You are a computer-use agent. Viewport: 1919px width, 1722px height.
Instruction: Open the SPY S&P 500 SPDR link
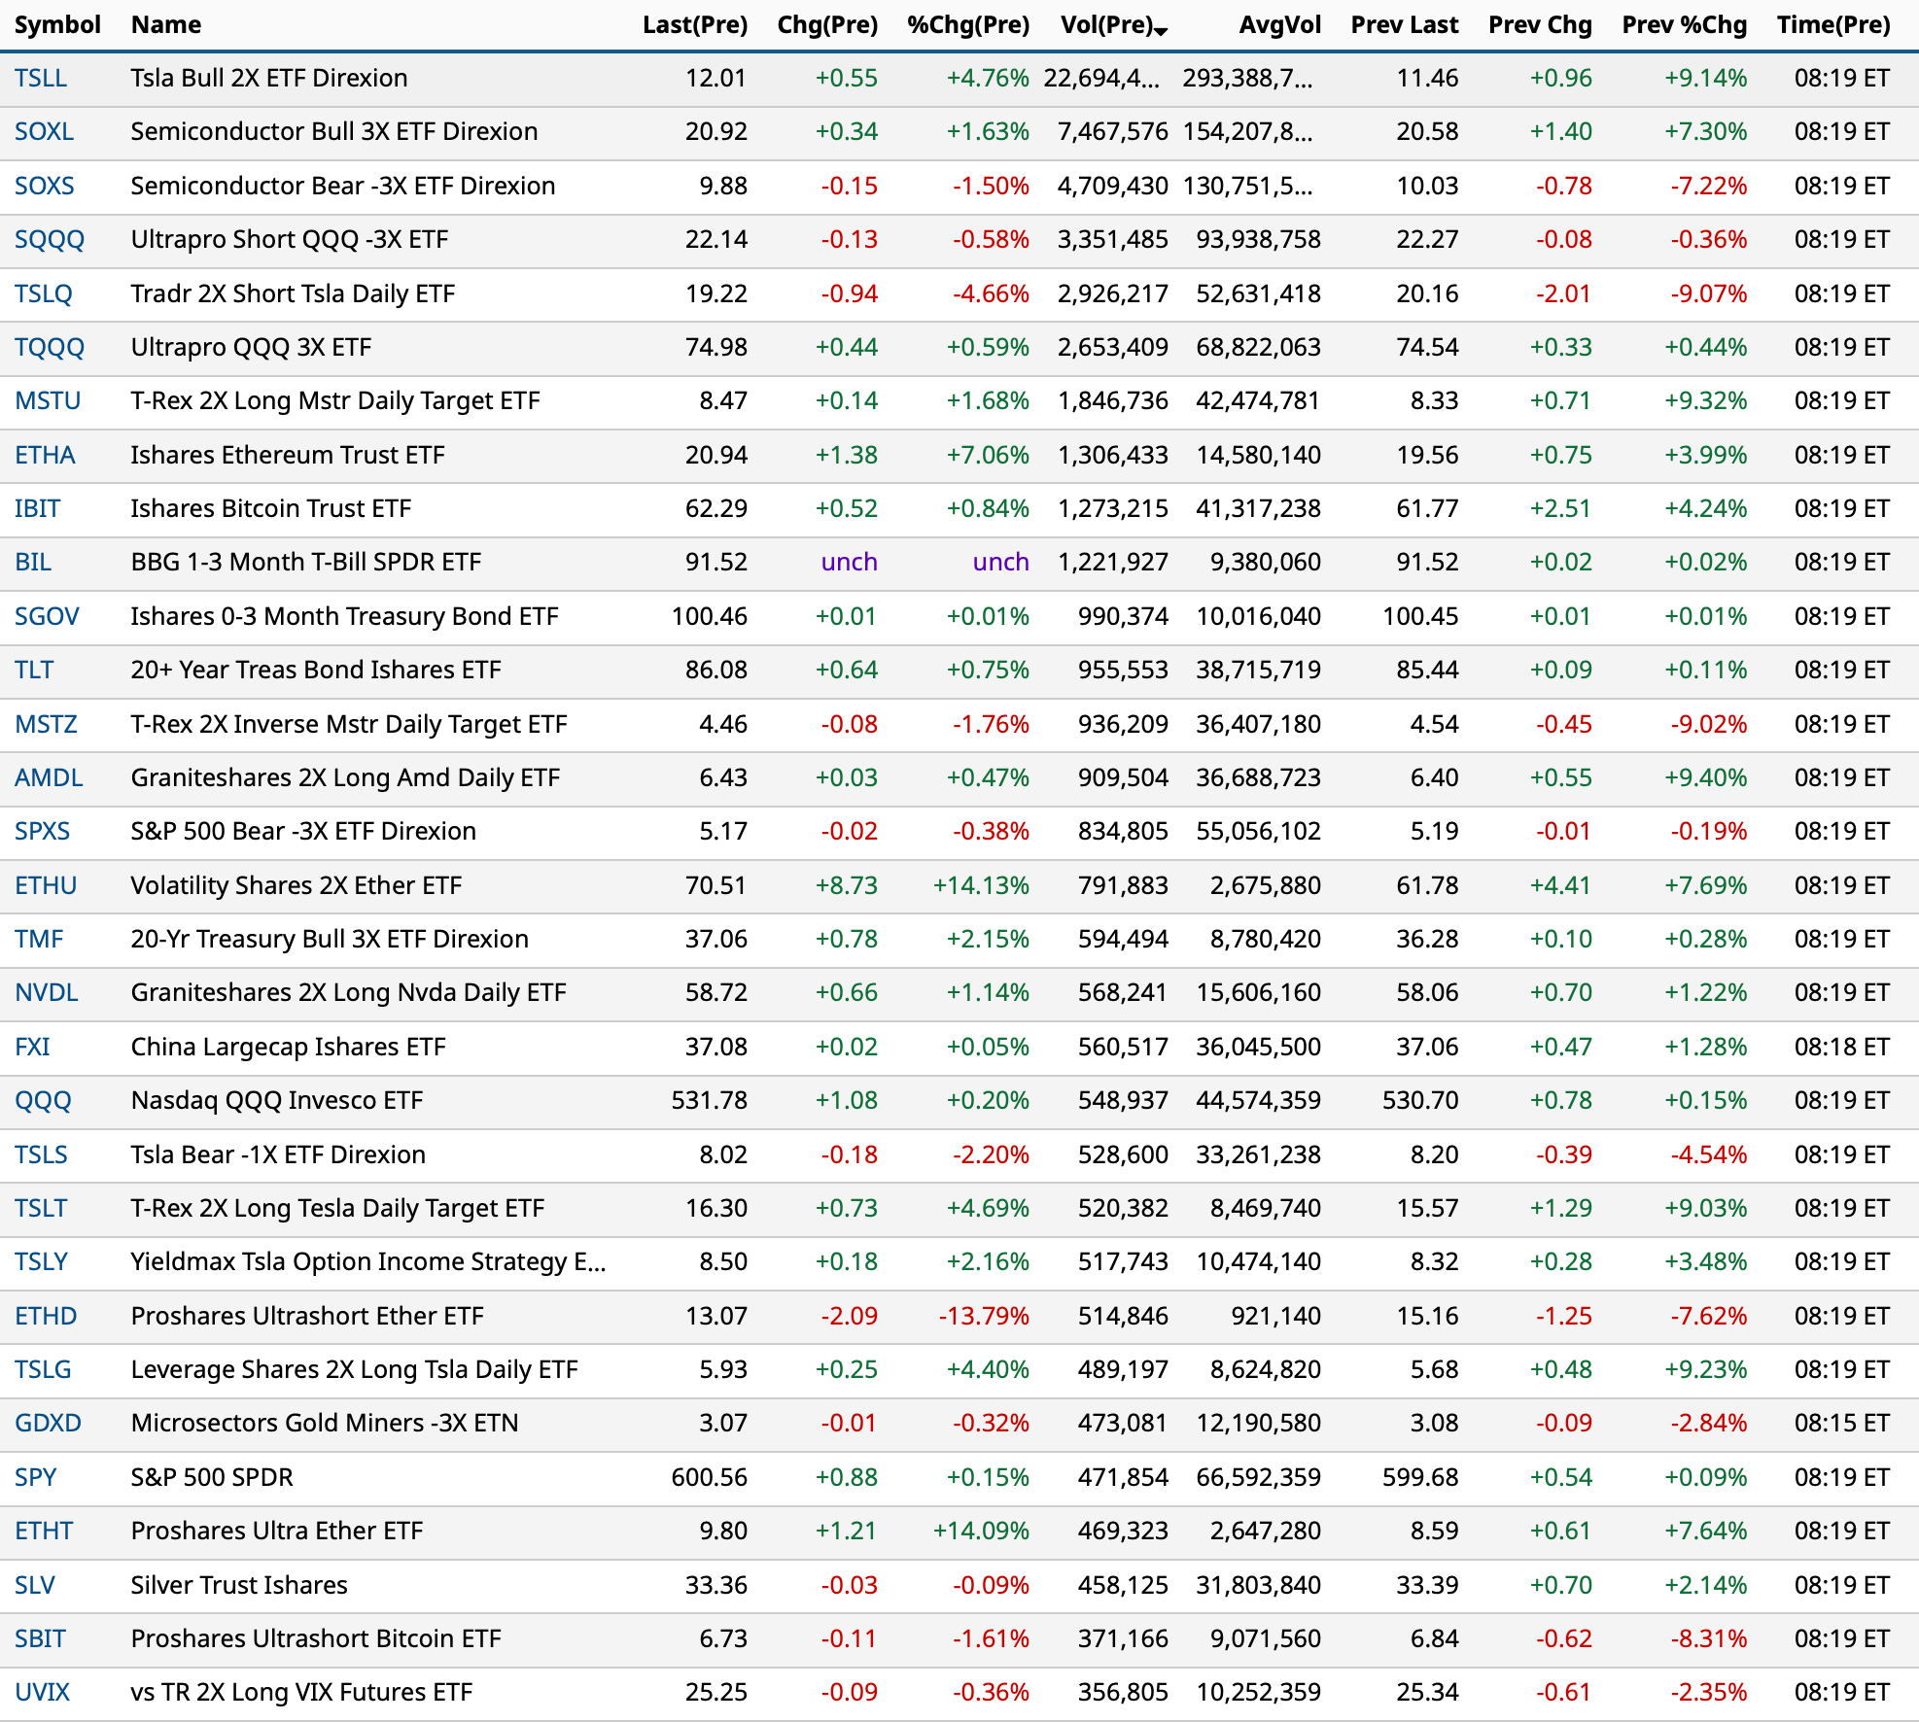(36, 1477)
